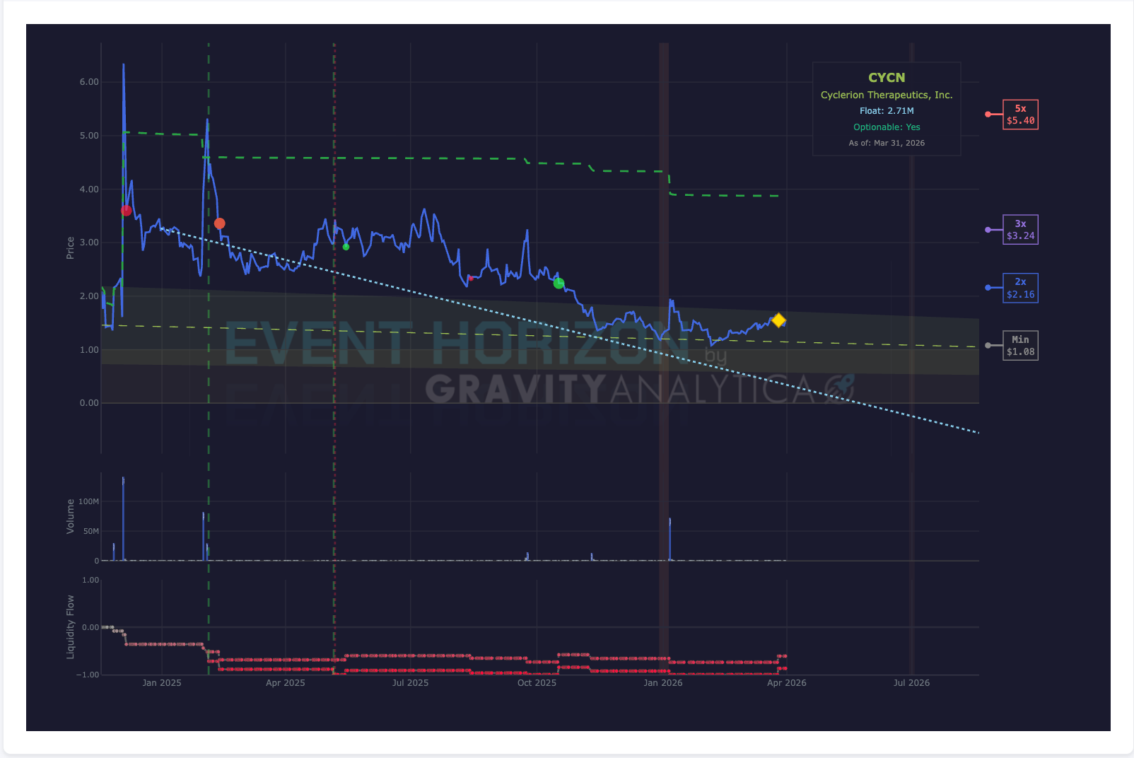The height and width of the screenshot is (758, 1134).
Task: Click the Float: 2.71M text
Action: [887, 111]
